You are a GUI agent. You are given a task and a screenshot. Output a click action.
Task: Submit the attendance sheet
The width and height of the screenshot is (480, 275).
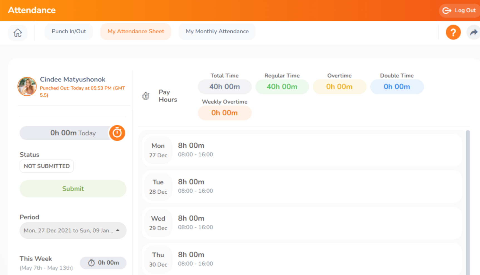[73, 189]
